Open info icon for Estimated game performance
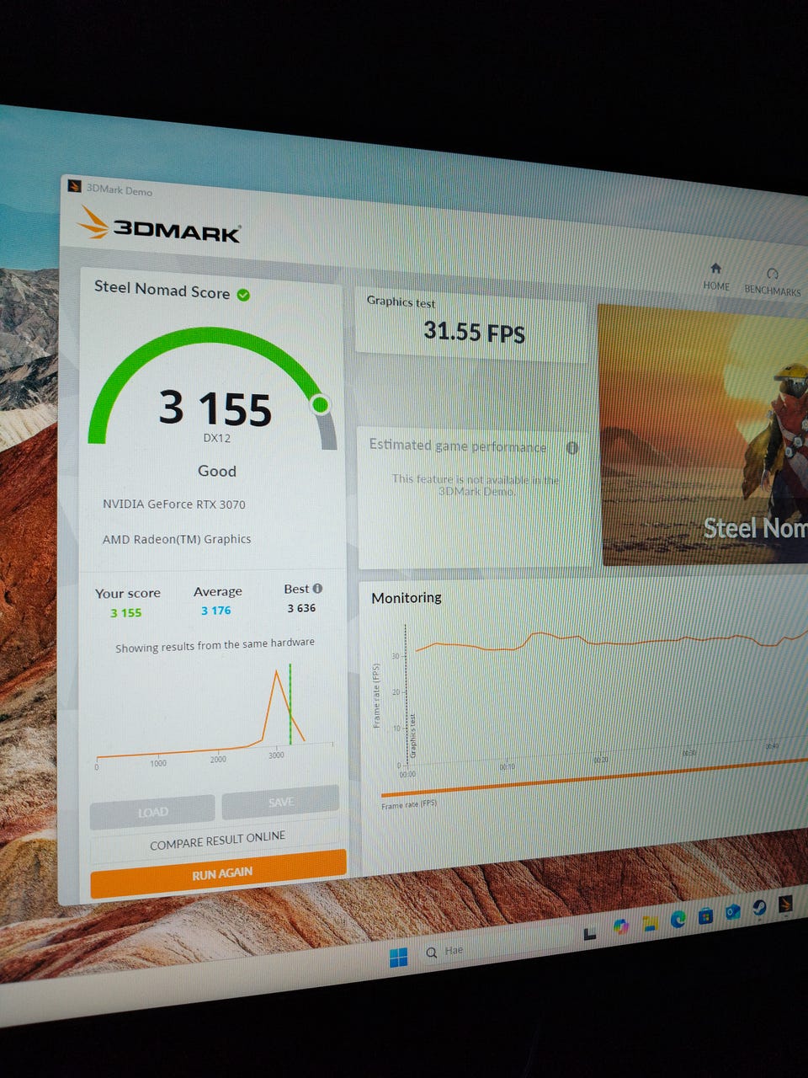The height and width of the screenshot is (1078, 808). pos(572,448)
